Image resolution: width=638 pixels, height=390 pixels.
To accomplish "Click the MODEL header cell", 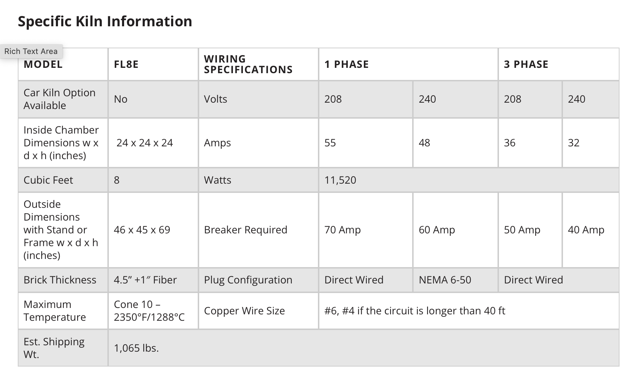I will point(63,64).
